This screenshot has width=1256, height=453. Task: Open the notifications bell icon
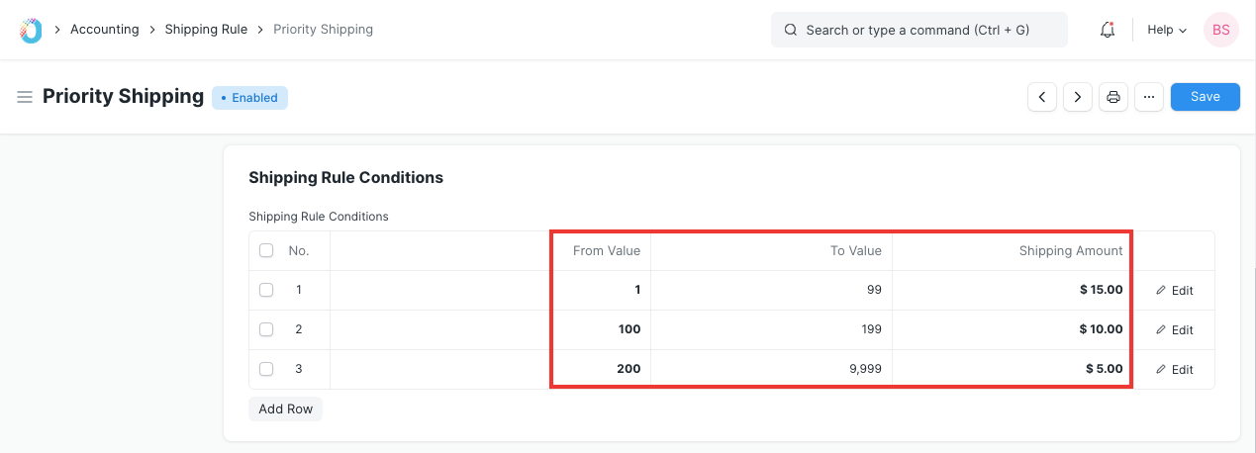[1108, 30]
